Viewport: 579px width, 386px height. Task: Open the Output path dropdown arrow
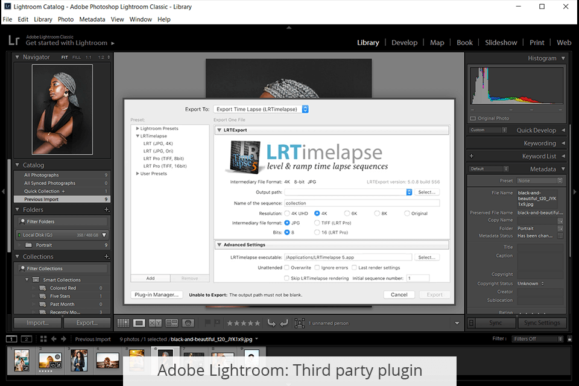[409, 192]
